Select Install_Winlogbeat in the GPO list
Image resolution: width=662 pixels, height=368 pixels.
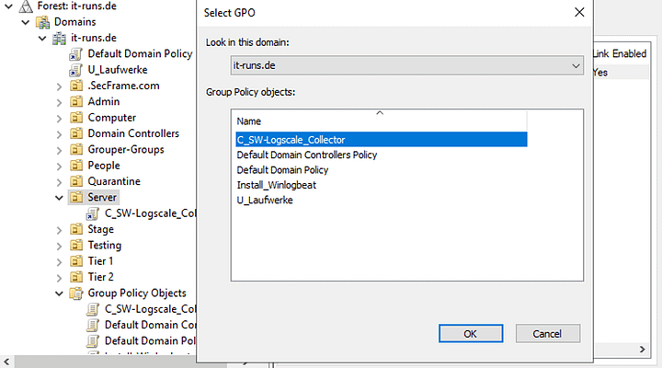tap(277, 185)
